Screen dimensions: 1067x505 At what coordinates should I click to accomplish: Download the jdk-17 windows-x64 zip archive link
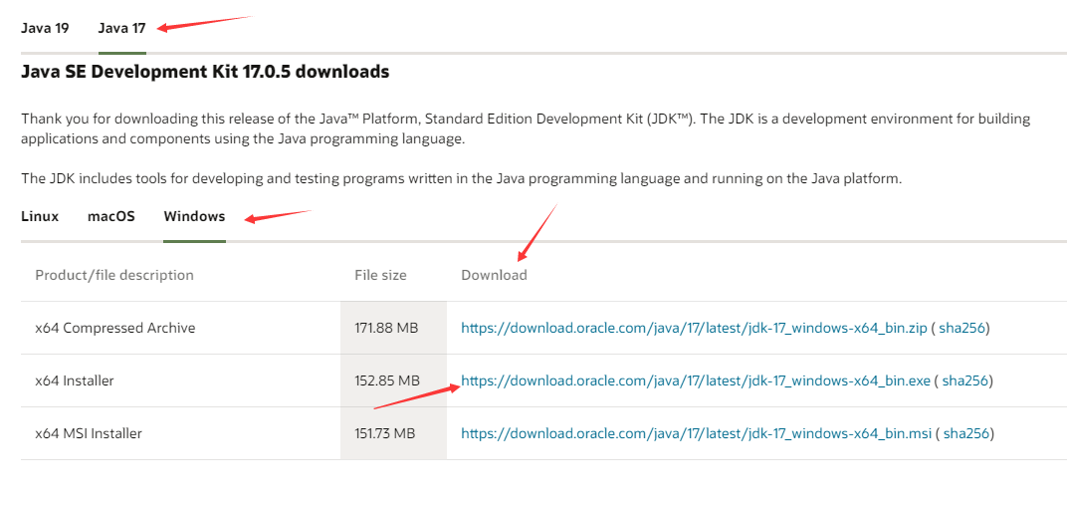(693, 328)
